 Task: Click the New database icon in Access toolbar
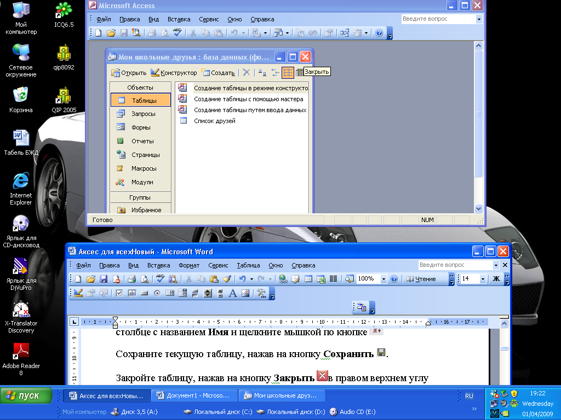click(x=99, y=33)
